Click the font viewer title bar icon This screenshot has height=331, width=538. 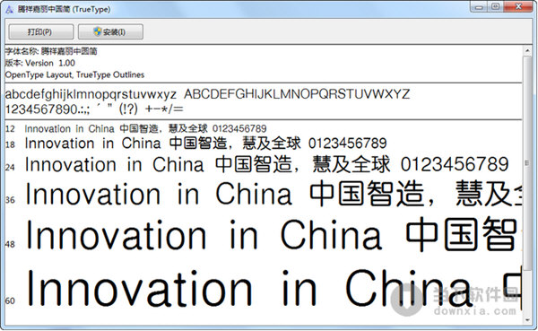(9, 10)
